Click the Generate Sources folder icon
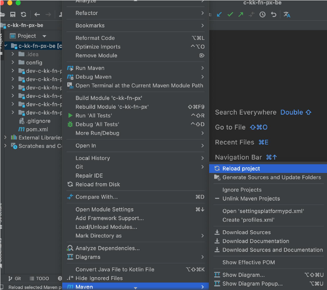Image resolution: width=327 pixels, height=290 pixels. pyautogui.click(x=217, y=178)
